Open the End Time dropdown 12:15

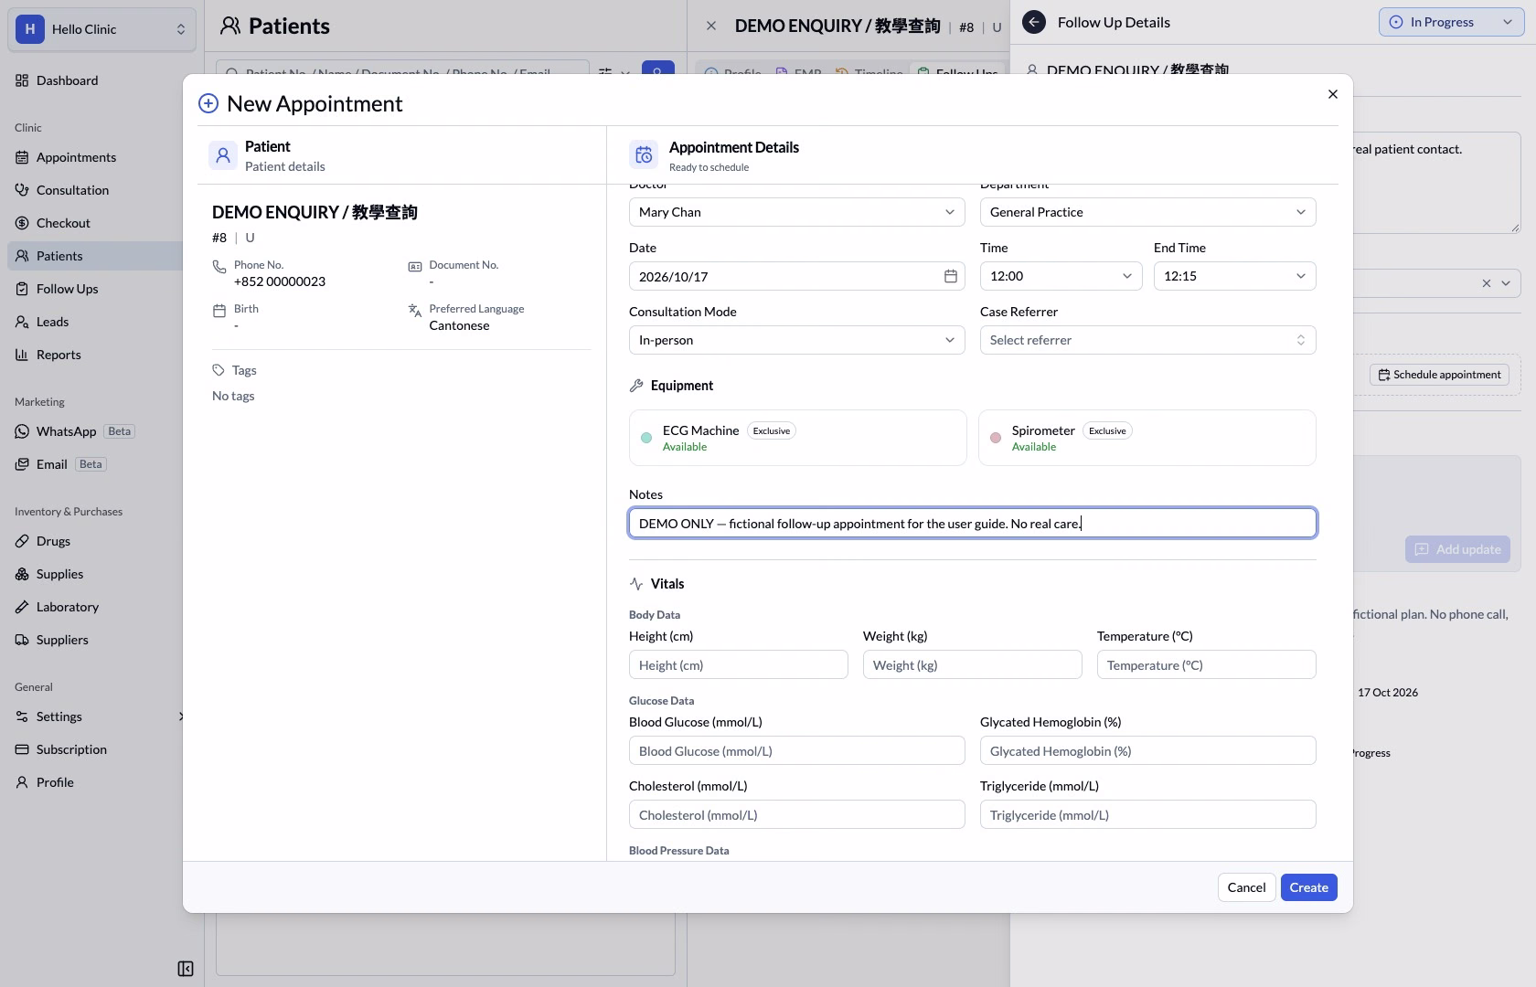click(1234, 276)
